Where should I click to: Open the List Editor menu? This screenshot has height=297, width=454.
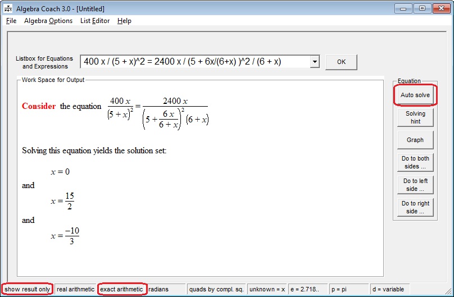point(95,21)
